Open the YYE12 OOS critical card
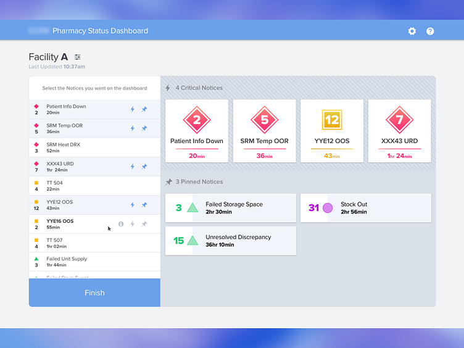 tap(332, 131)
